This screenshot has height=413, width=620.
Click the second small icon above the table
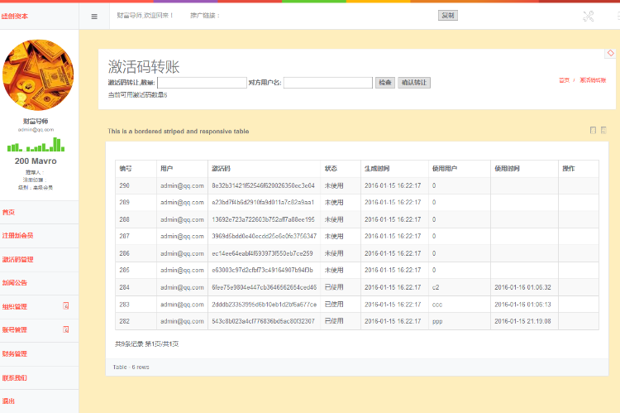(603, 130)
